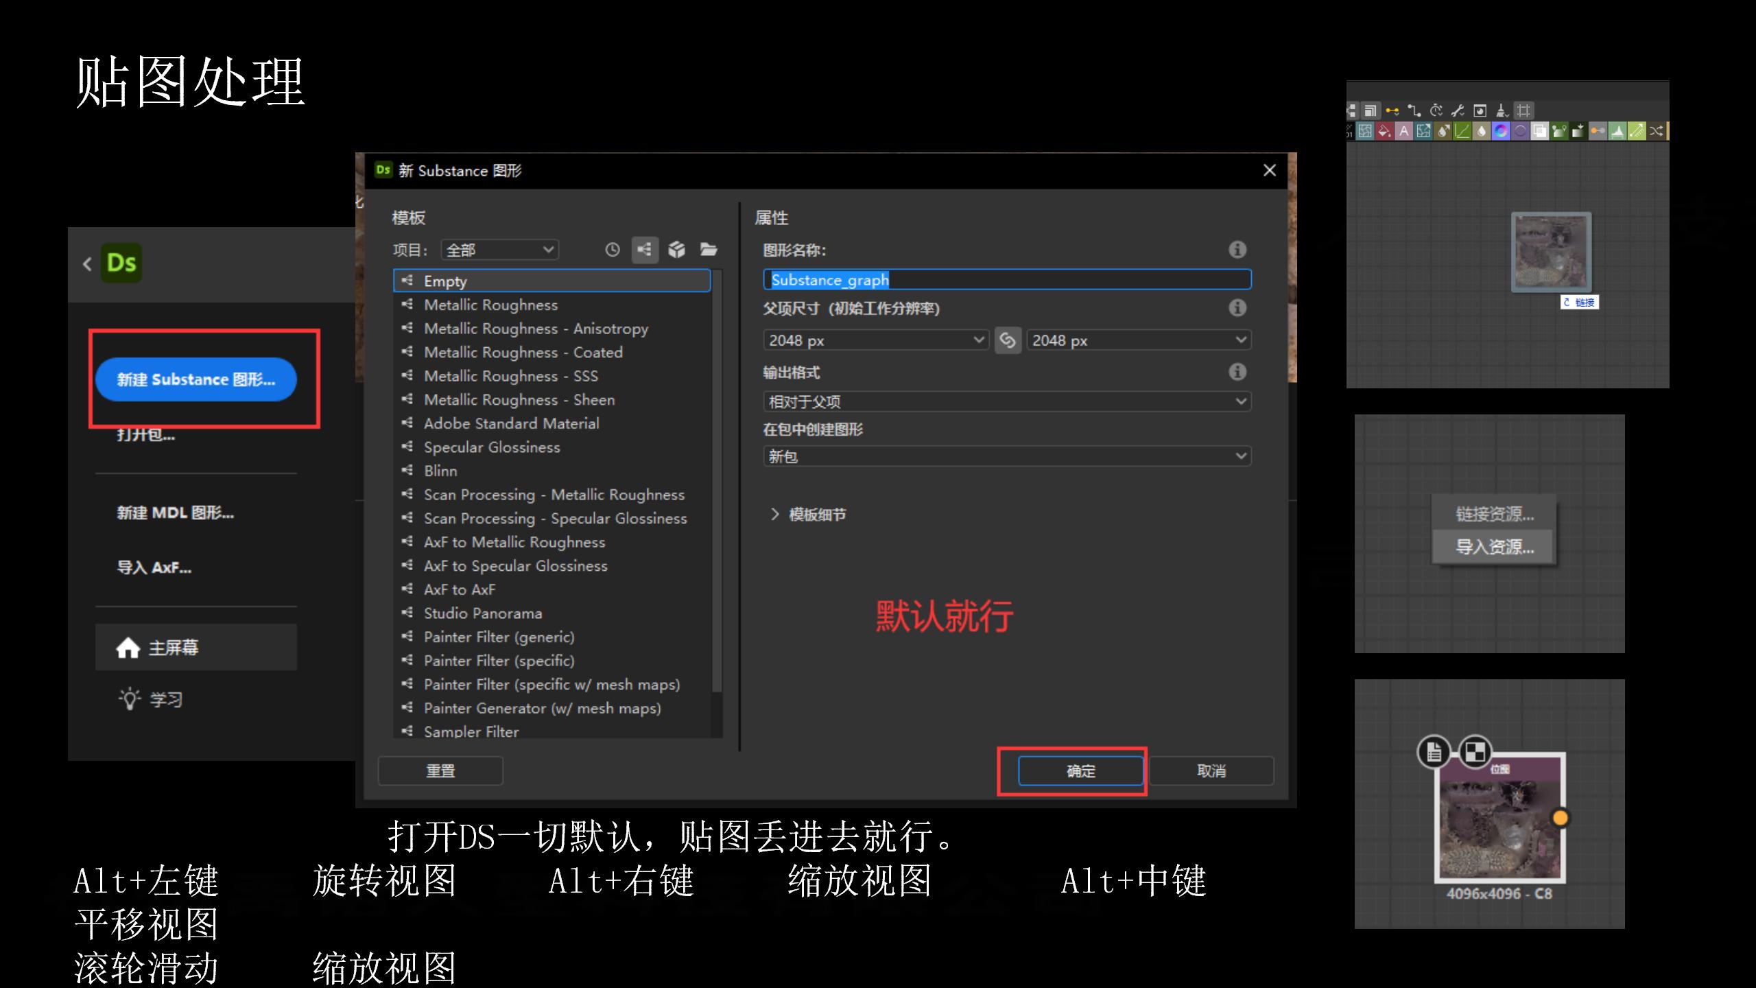
Task: Toggle the graph templates filter icon
Action: tap(644, 250)
